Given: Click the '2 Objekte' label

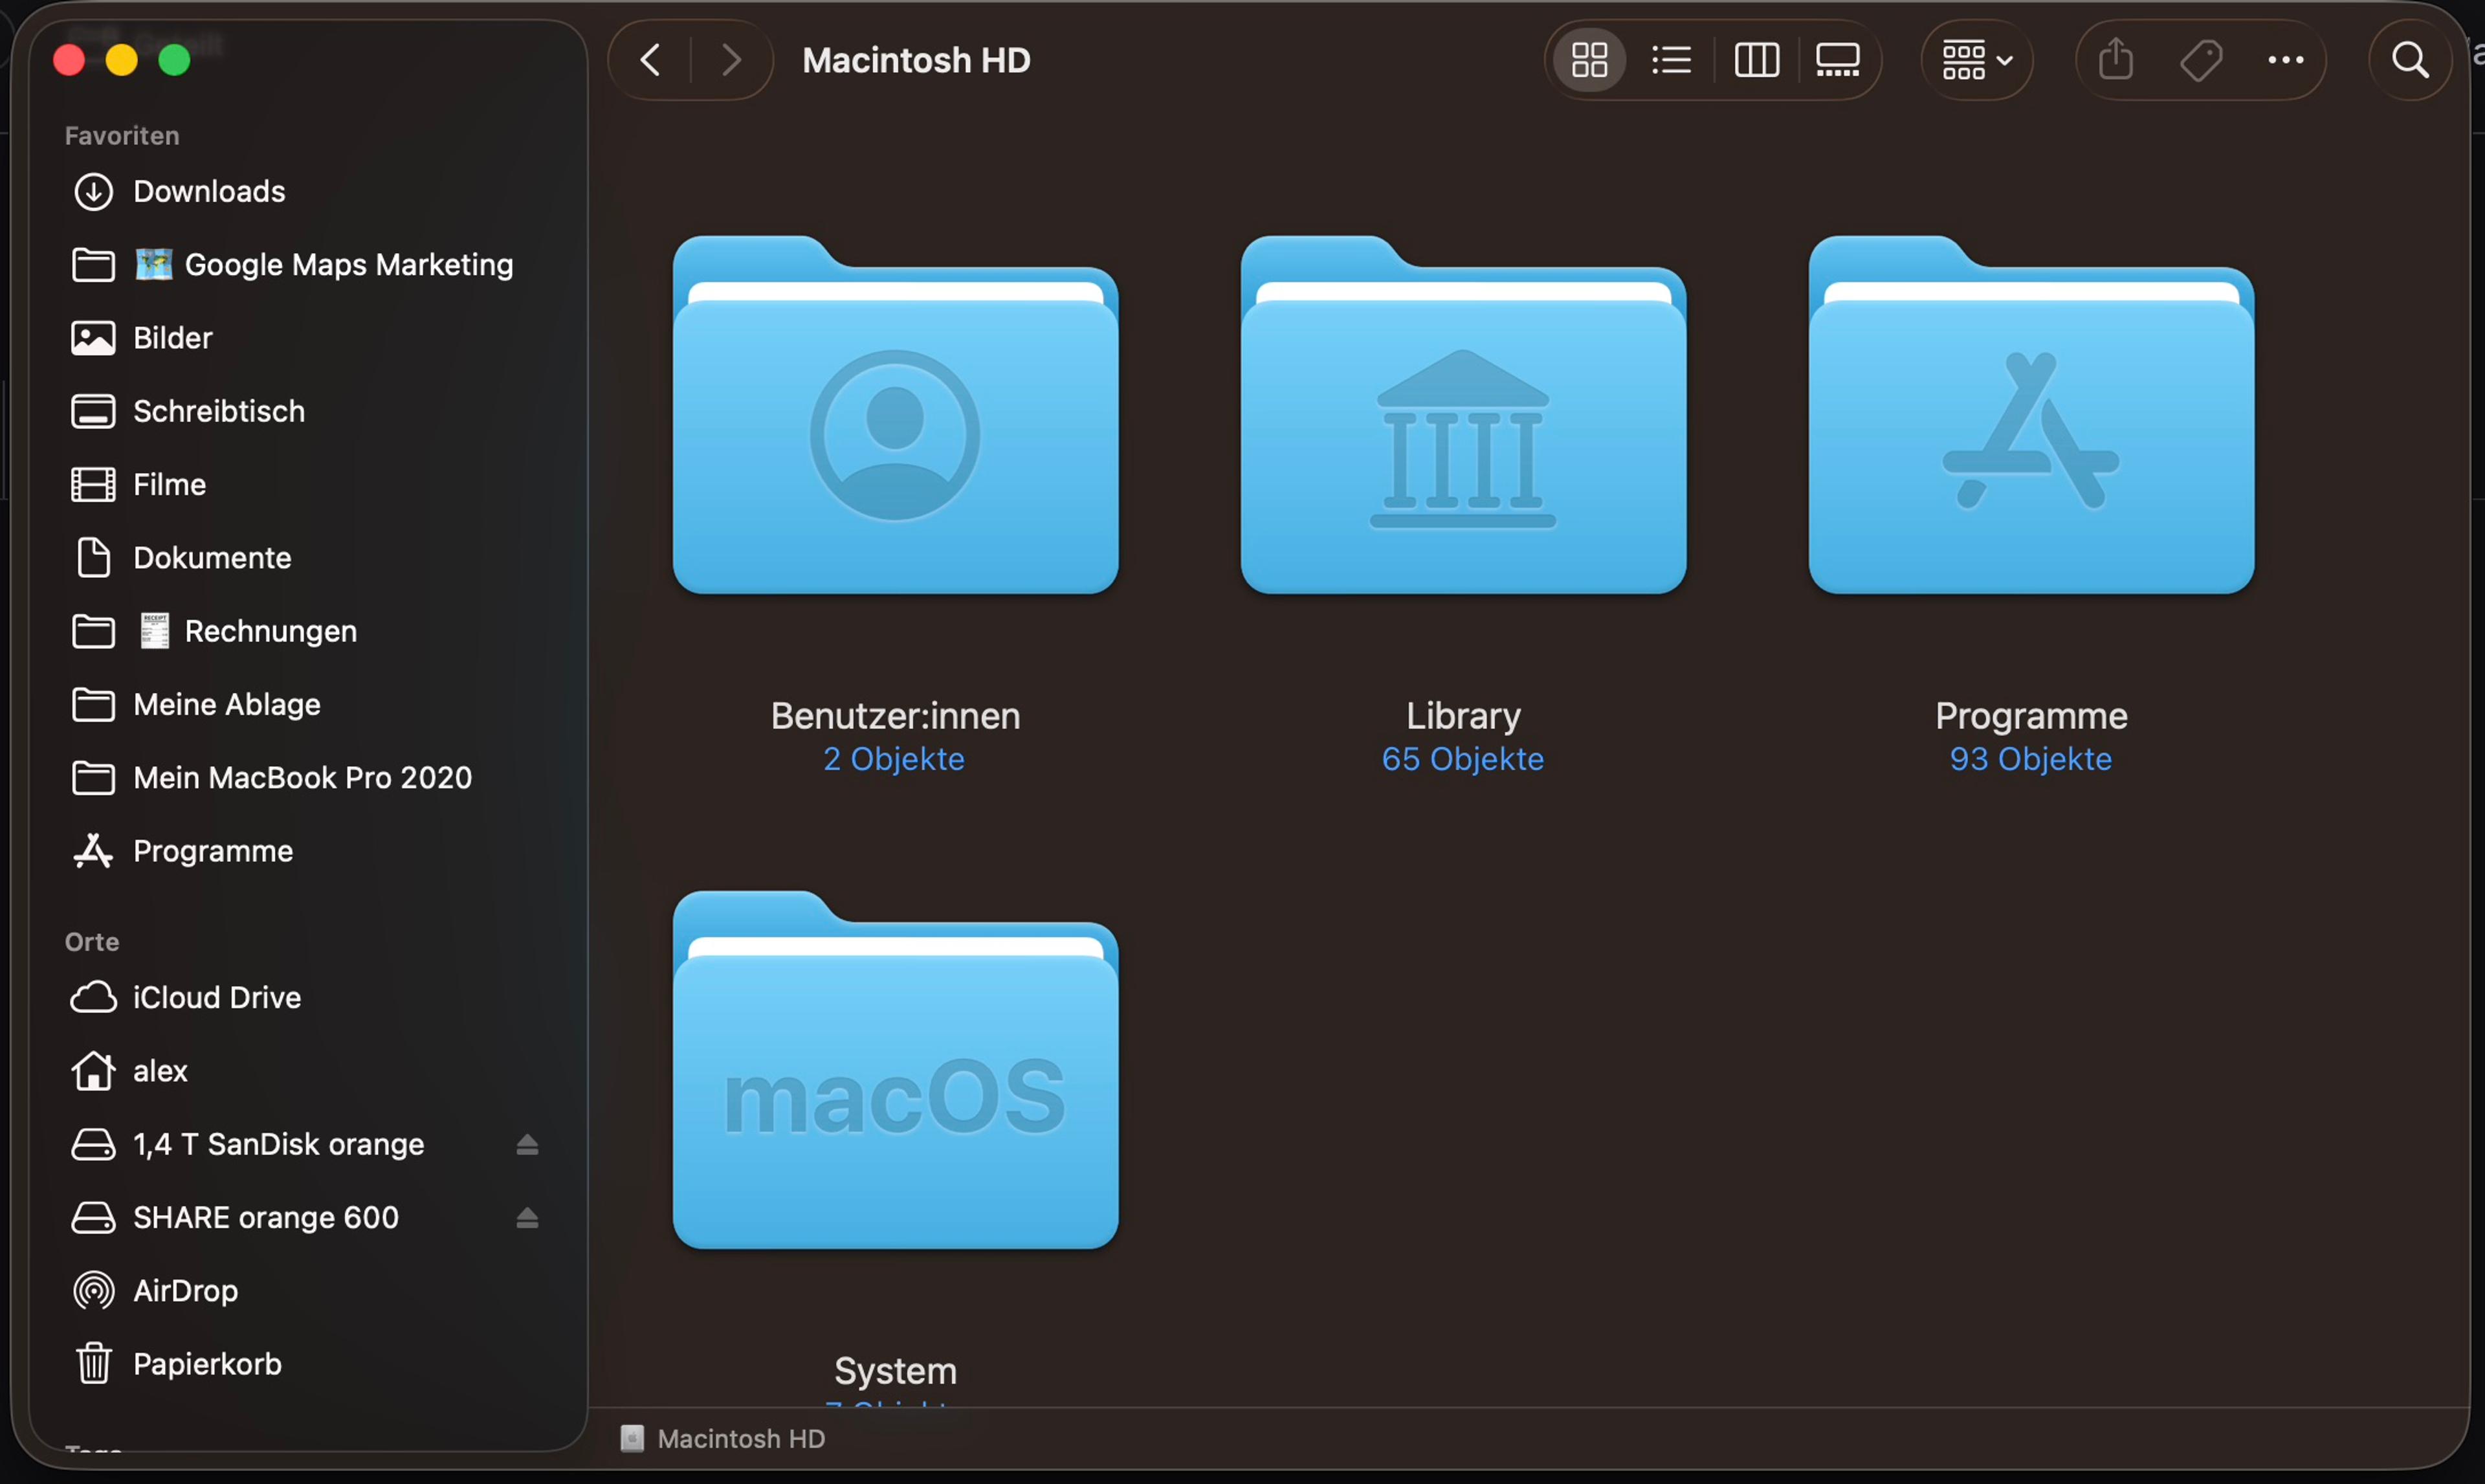Looking at the screenshot, I should point(894,759).
